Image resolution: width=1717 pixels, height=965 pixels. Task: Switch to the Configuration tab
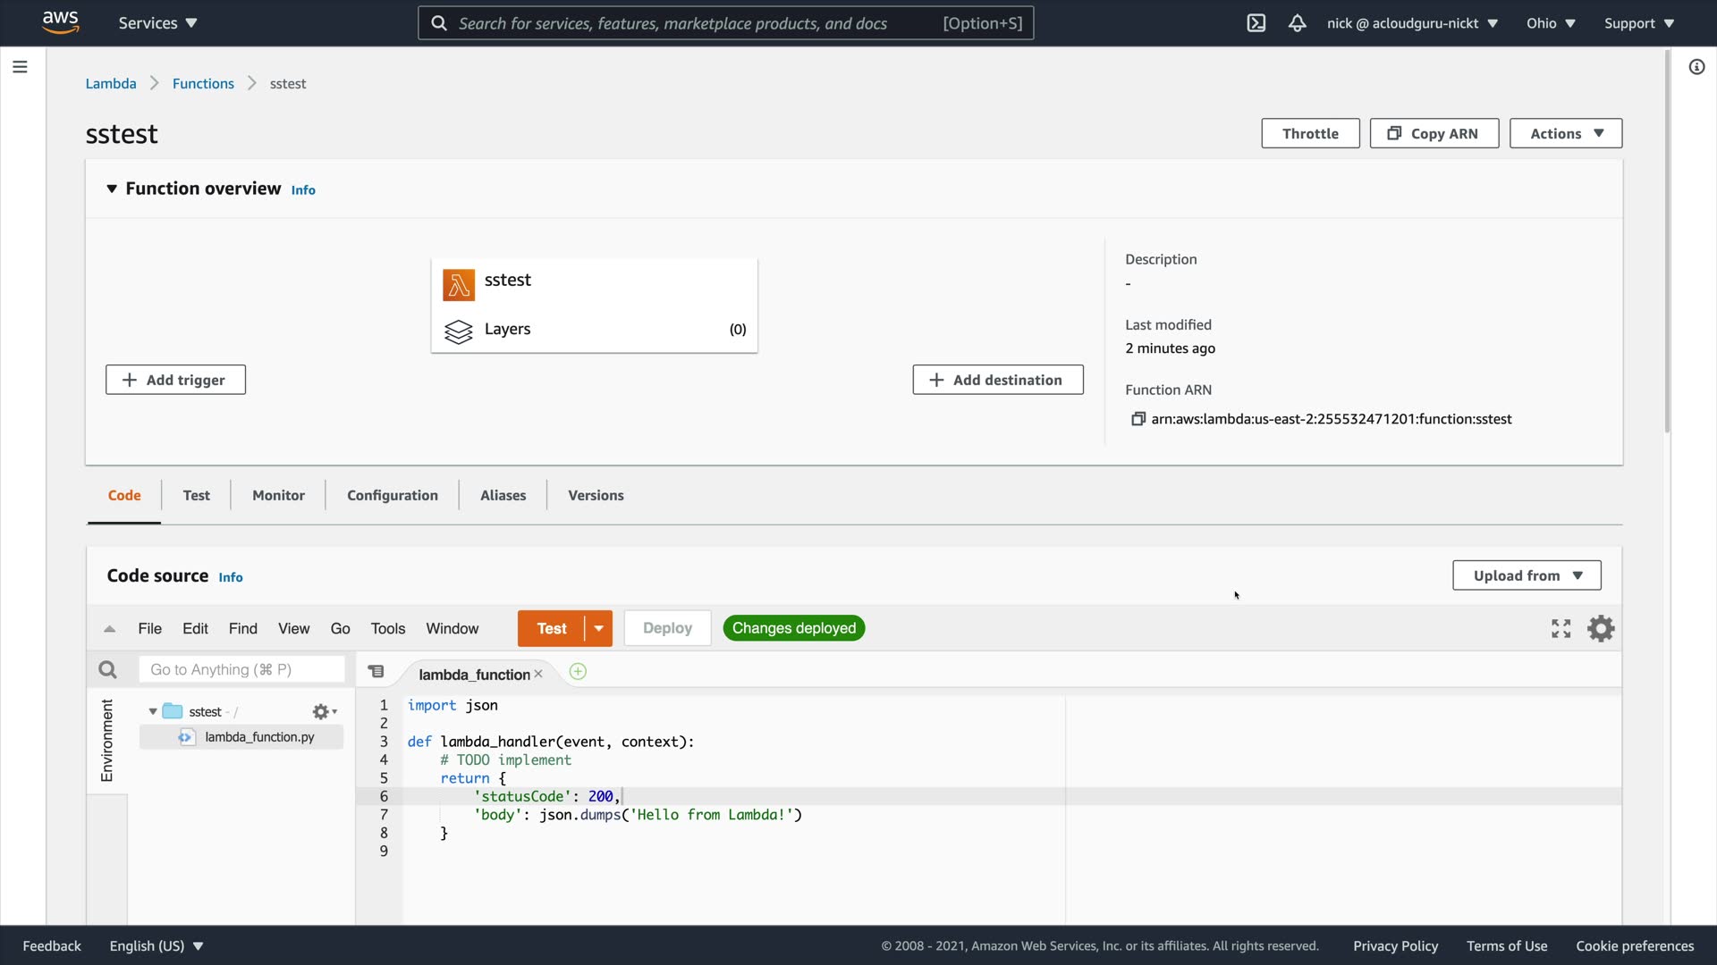[392, 496]
